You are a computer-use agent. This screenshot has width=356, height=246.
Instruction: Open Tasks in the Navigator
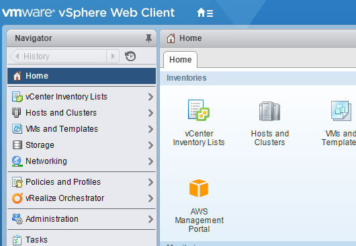(82, 240)
